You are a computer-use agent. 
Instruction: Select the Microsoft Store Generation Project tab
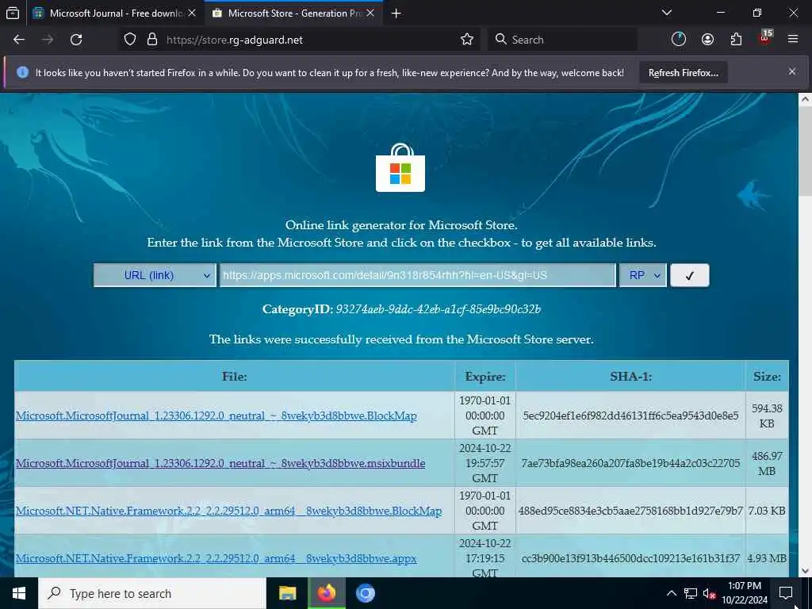294,13
